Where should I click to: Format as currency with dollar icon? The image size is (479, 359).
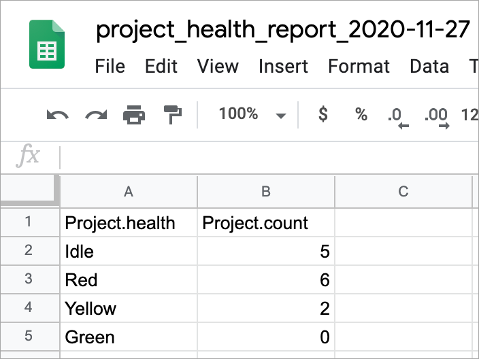point(323,114)
